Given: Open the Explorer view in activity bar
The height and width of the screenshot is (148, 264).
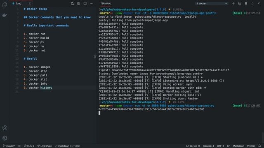Looking at the screenshot, I should (5, 5).
